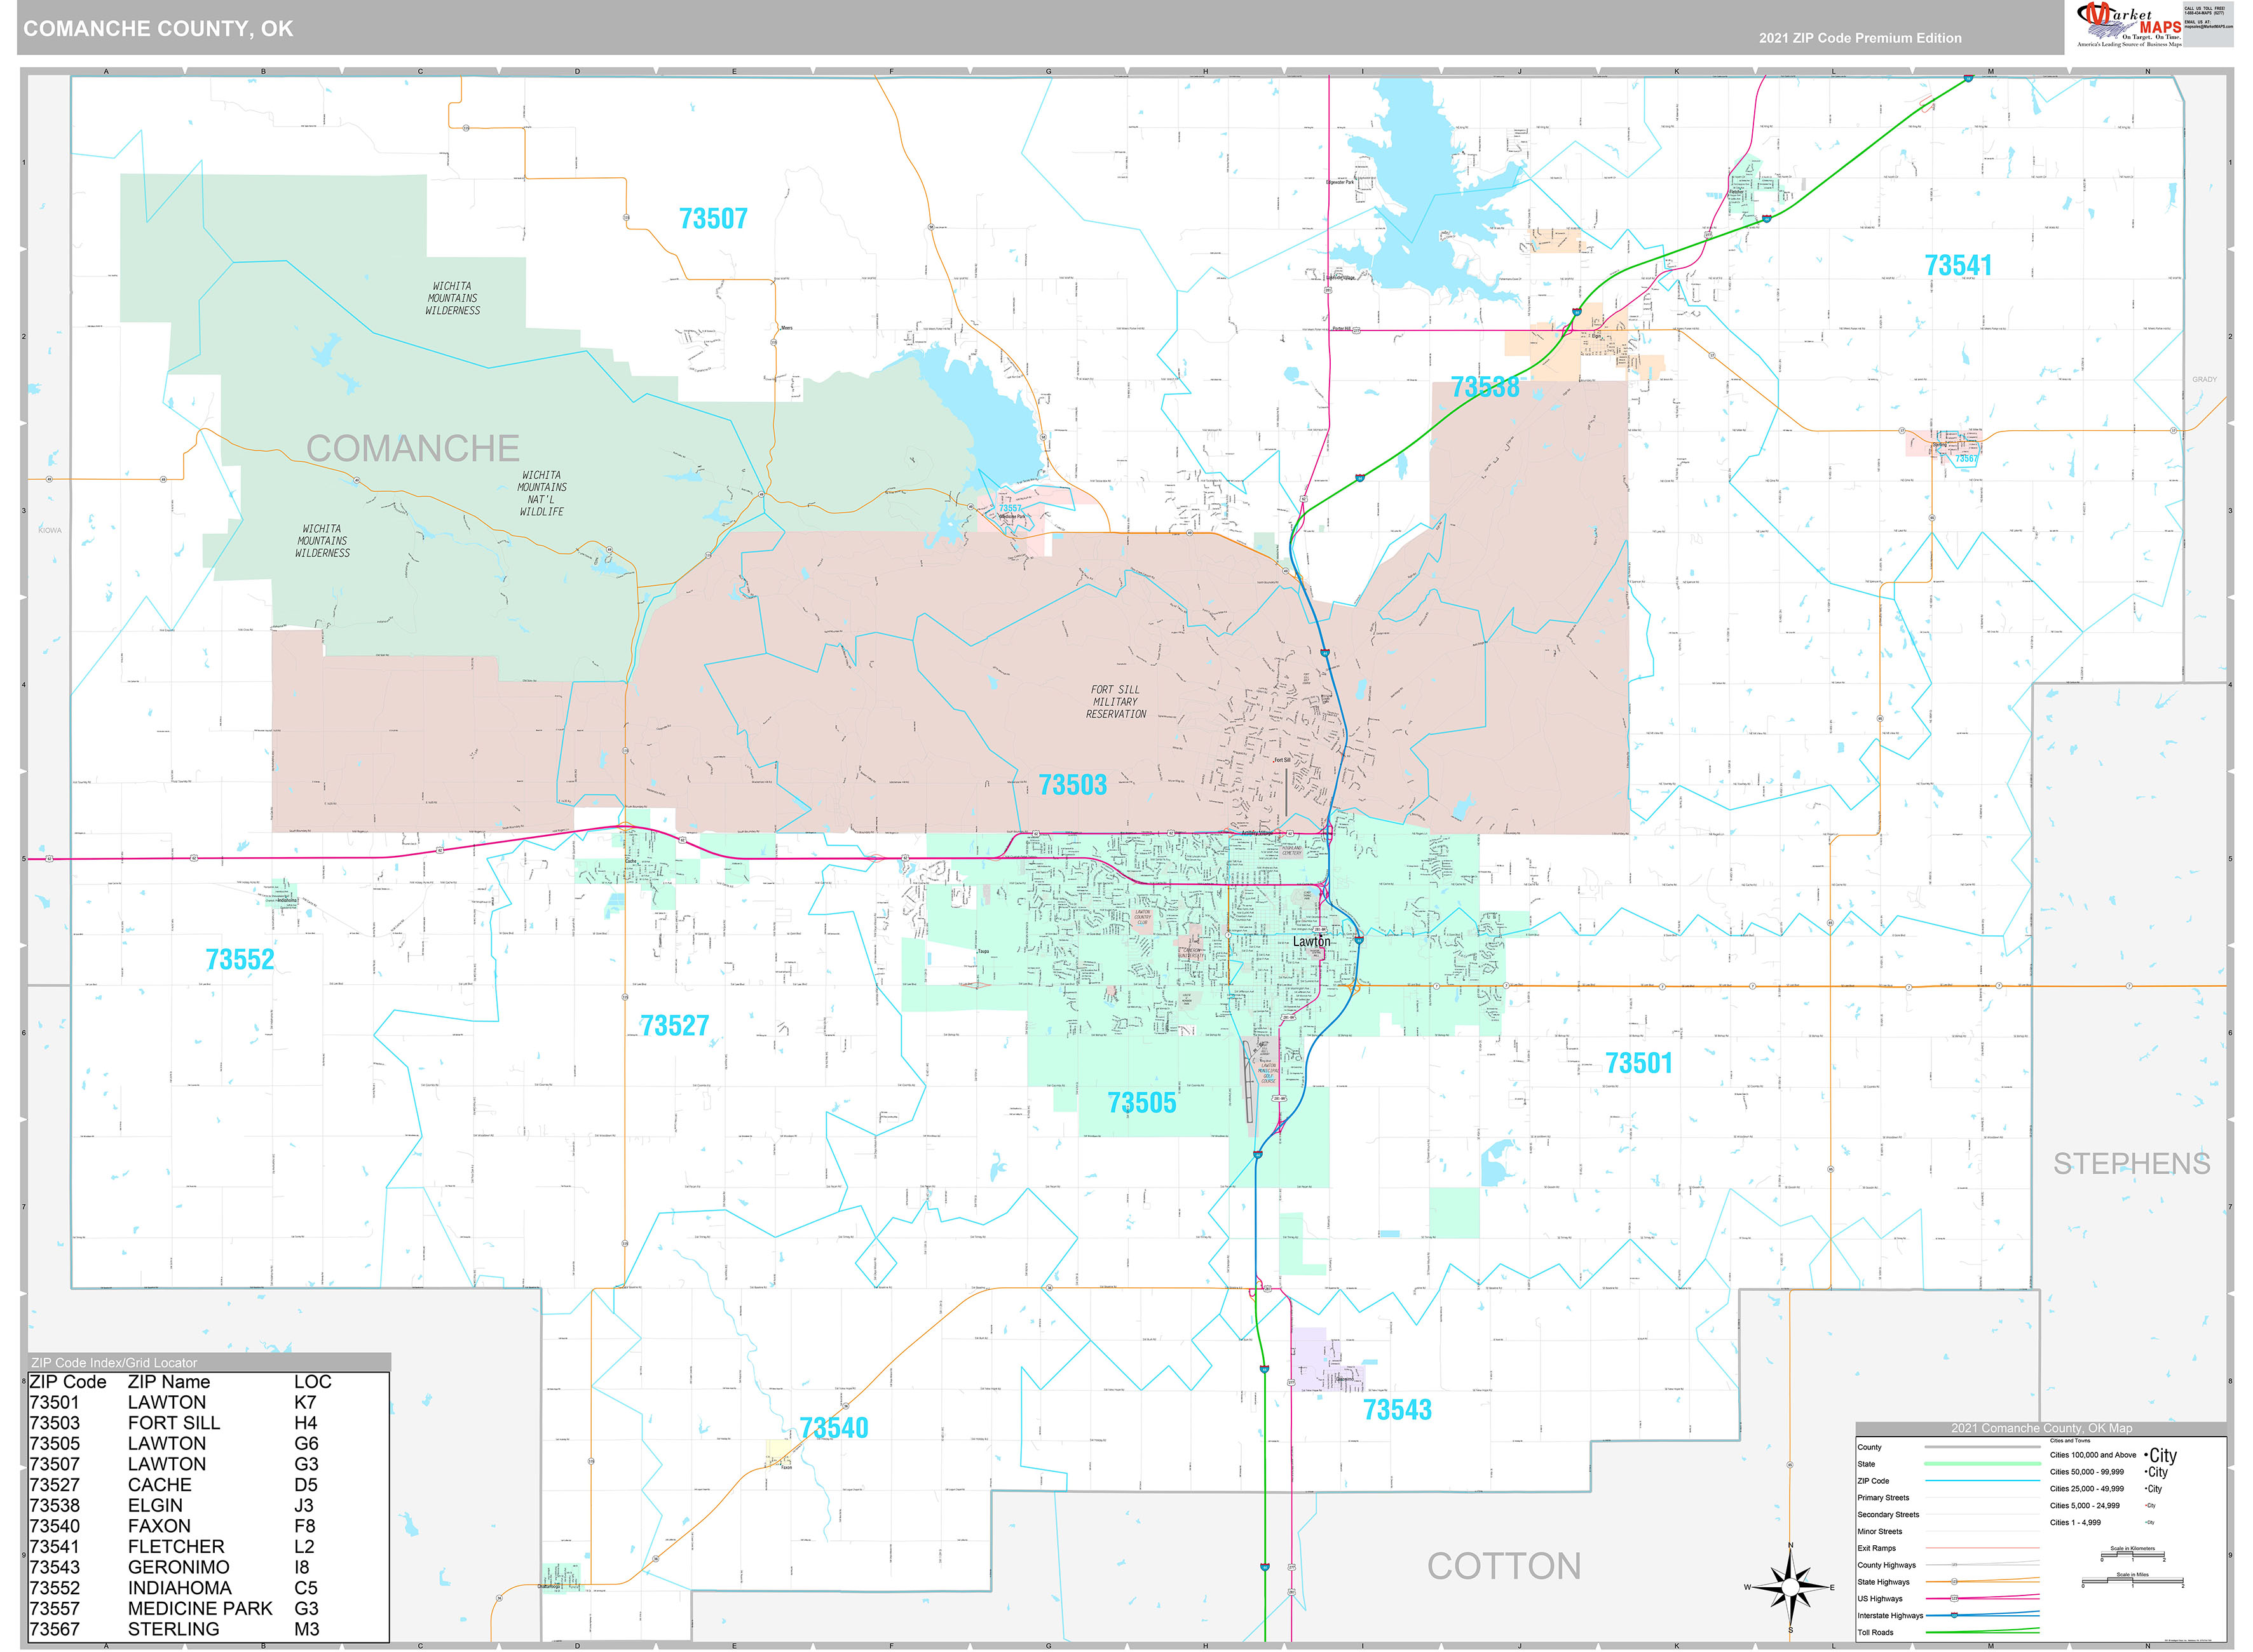
Task: Click the red dot symbol for Cities 5,000 - 24,999
Action: point(2146,1505)
